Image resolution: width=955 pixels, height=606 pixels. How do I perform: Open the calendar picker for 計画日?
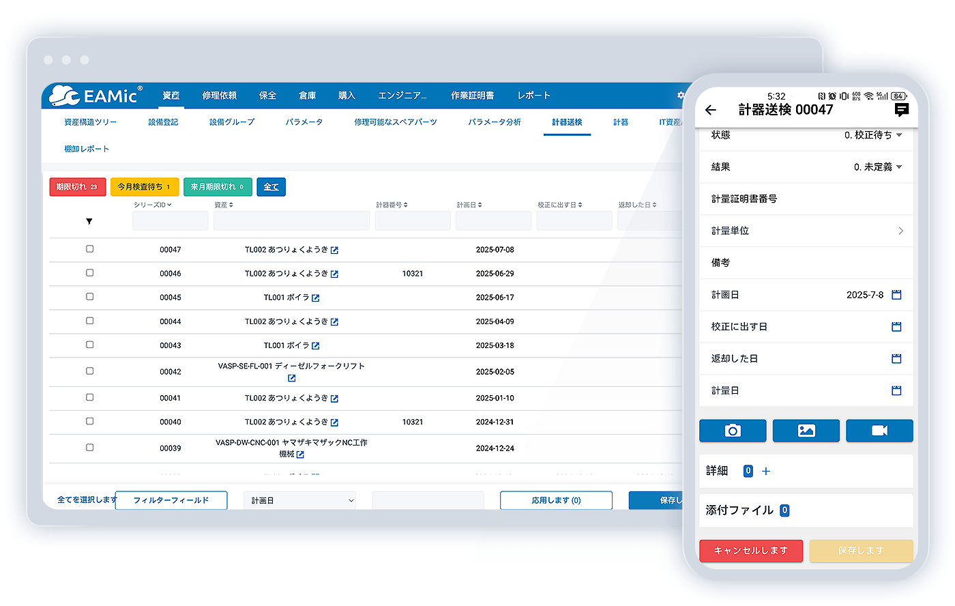click(x=896, y=295)
